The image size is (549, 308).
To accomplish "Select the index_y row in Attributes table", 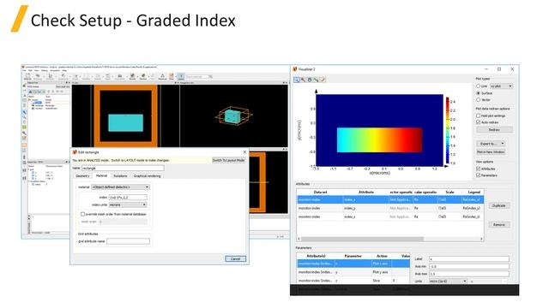I will pos(390,208).
